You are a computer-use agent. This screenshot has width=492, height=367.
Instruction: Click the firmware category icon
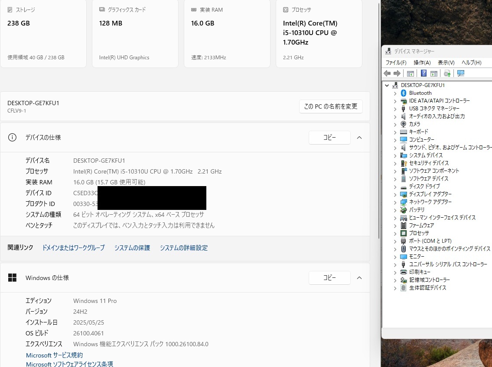click(404, 225)
